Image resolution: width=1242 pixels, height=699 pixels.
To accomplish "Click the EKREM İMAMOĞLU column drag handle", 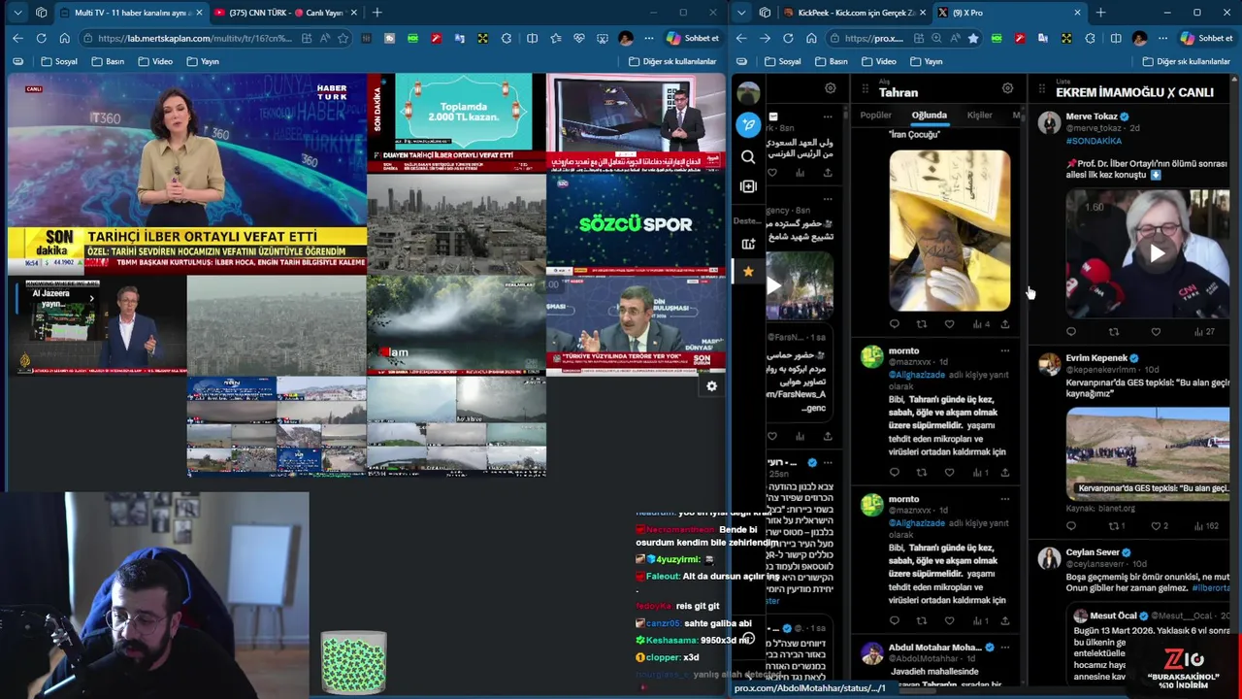I will [x=1041, y=88].
